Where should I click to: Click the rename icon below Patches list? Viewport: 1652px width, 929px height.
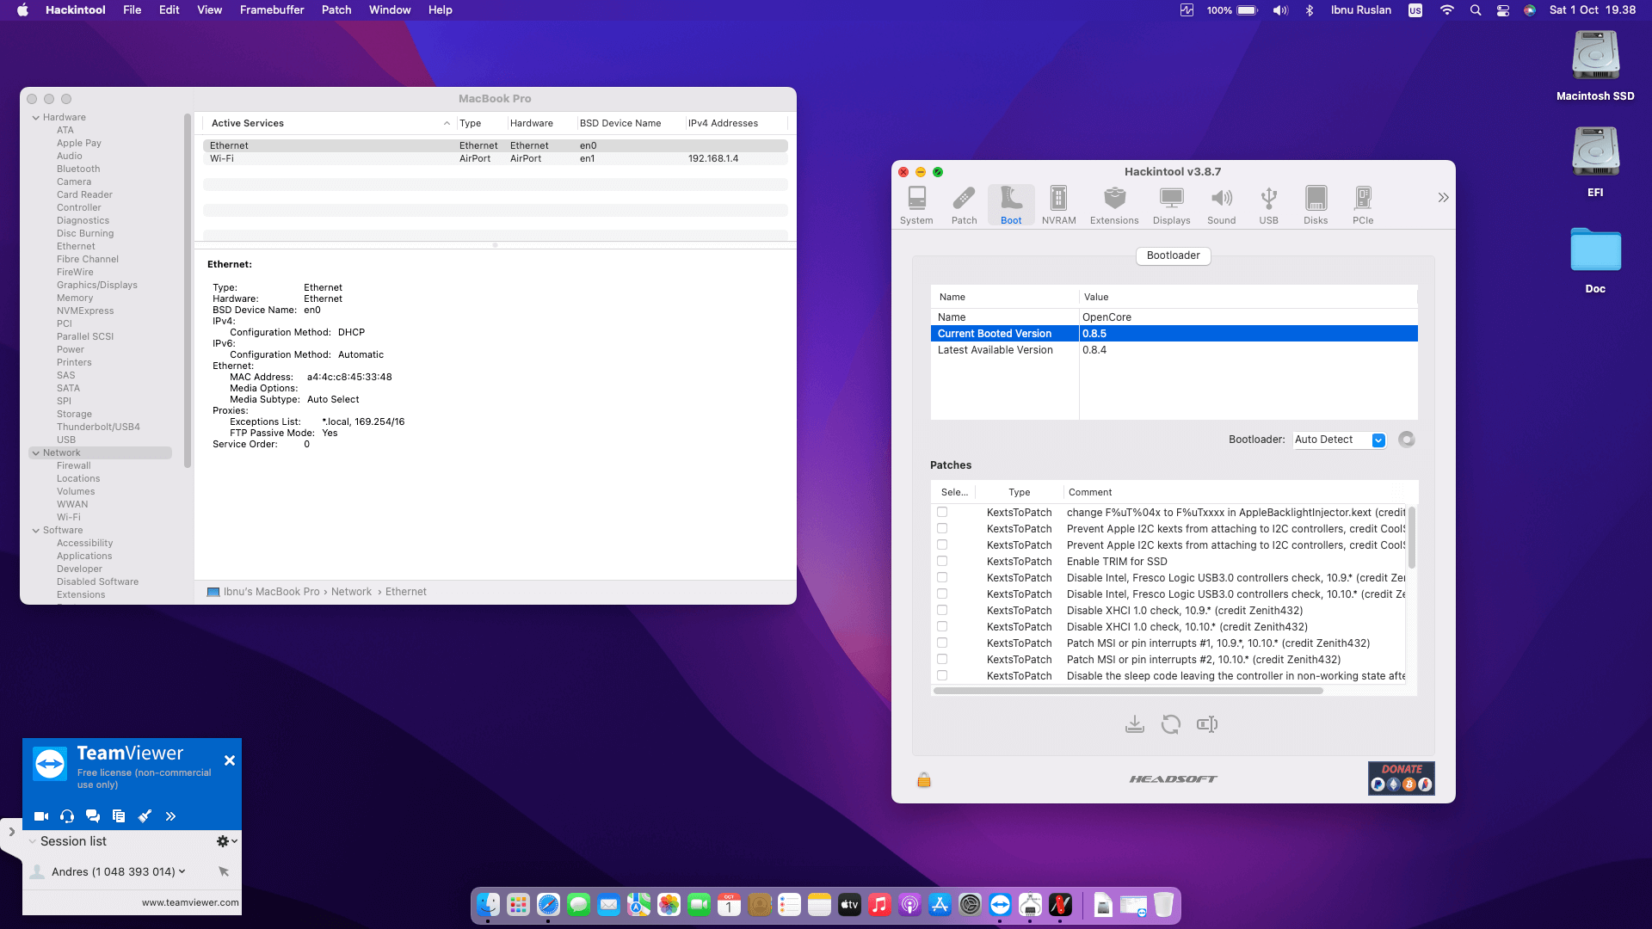[1207, 724]
